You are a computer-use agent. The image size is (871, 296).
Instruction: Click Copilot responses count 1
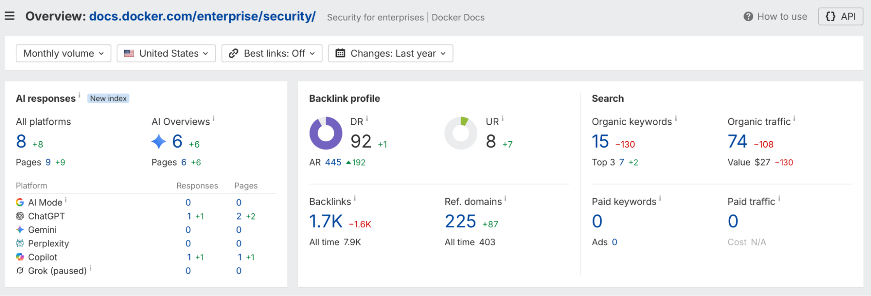pyautogui.click(x=189, y=257)
